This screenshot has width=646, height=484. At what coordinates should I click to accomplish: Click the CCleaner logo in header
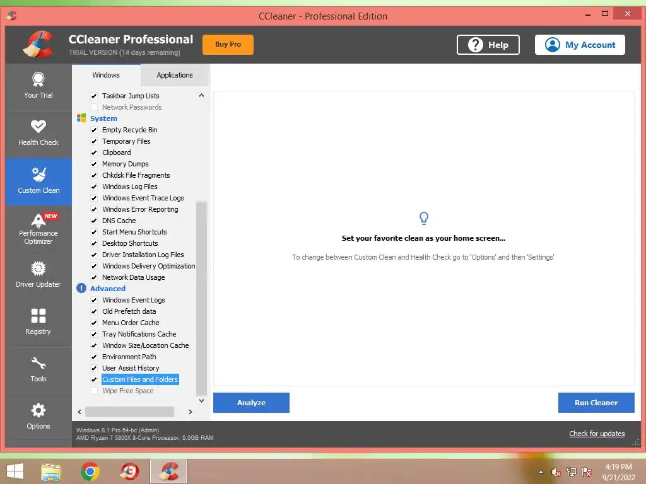[38, 44]
